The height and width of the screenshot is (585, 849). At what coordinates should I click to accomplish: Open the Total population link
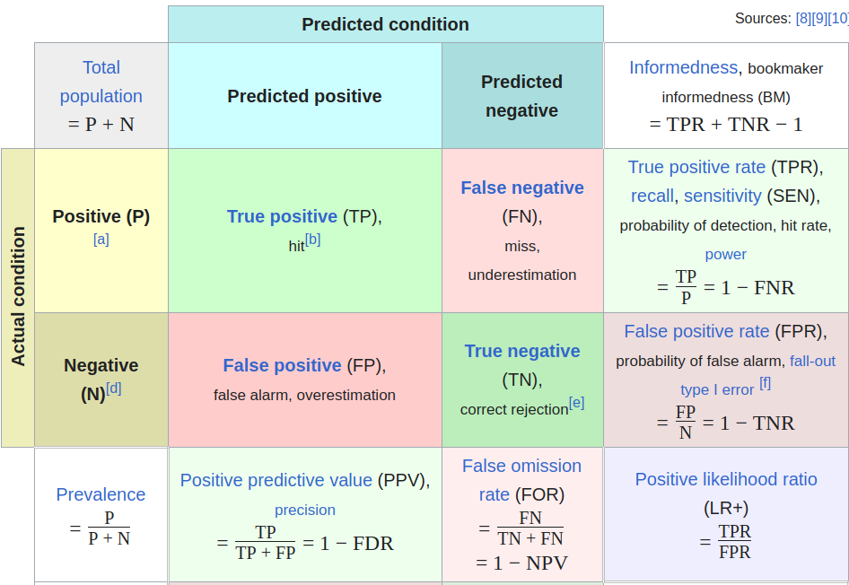[101, 82]
